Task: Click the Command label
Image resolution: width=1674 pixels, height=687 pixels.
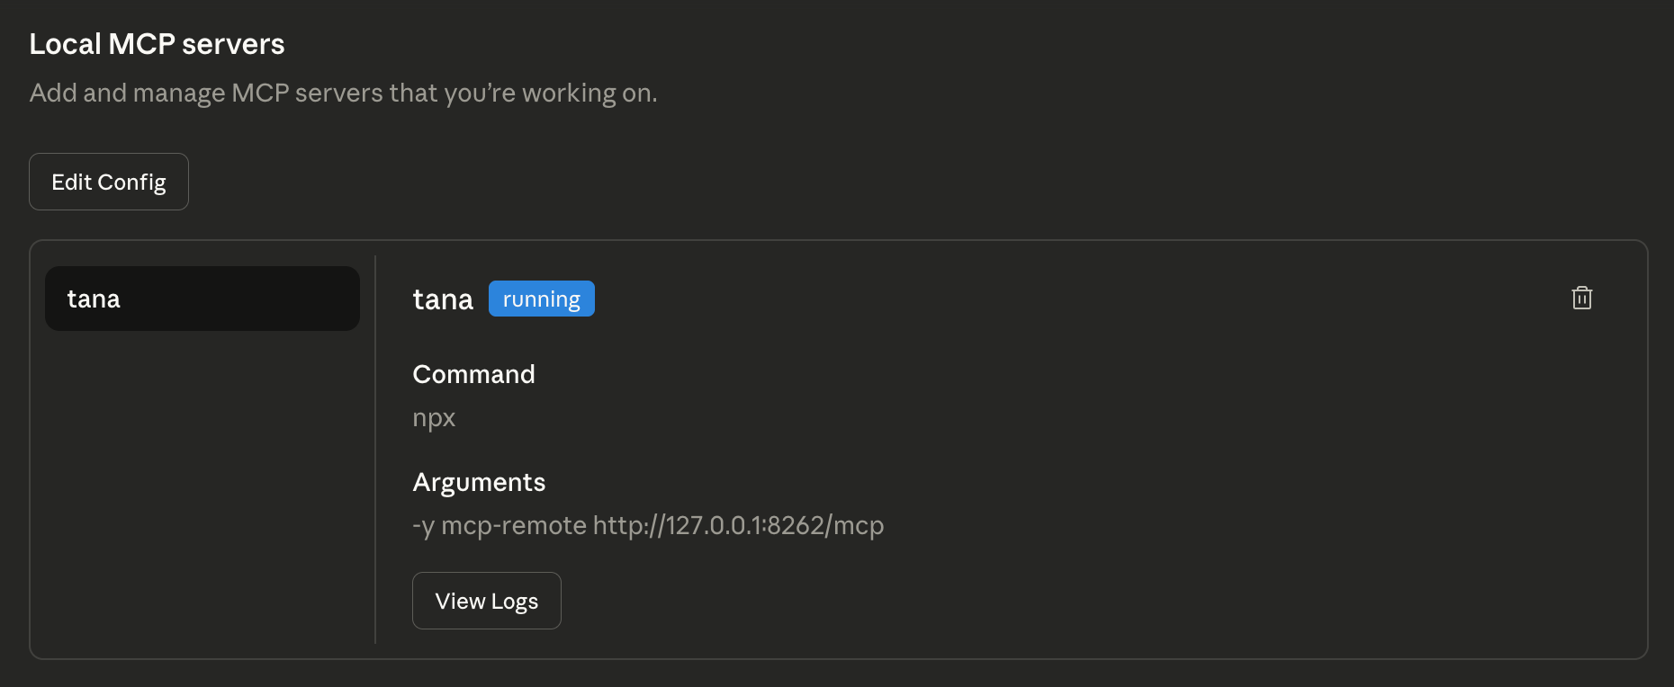Action: (x=473, y=374)
